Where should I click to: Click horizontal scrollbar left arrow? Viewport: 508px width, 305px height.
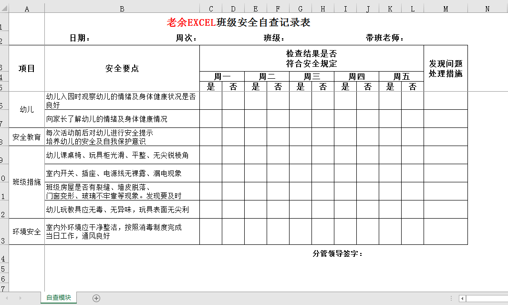(462, 298)
